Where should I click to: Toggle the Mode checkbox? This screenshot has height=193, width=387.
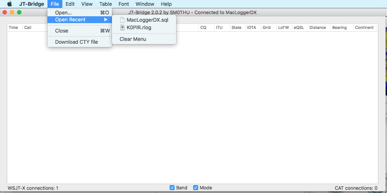coord(196,188)
